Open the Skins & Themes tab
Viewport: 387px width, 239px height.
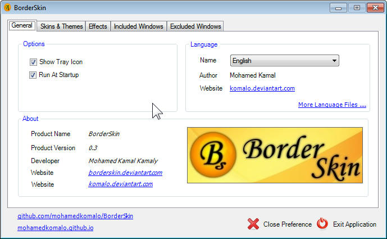point(61,26)
